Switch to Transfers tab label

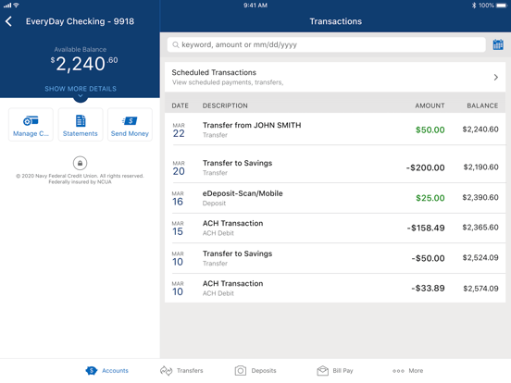(190, 371)
